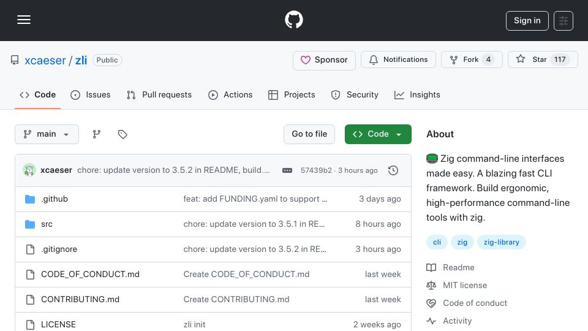Open the .gitignore file
588x331 pixels.
click(x=59, y=249)
